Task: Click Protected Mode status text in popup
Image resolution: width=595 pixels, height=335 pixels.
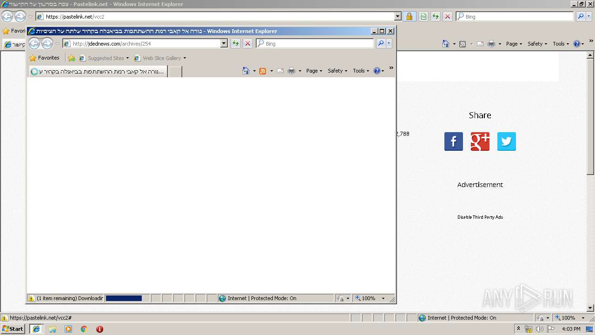Action: (x=262, y=298)
